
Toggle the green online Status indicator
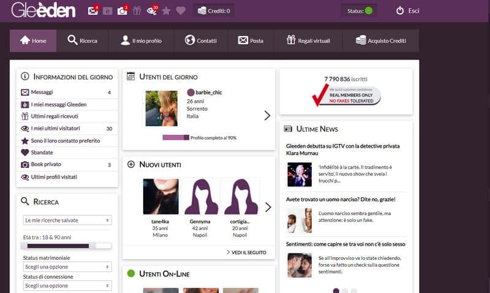point(368,10)
